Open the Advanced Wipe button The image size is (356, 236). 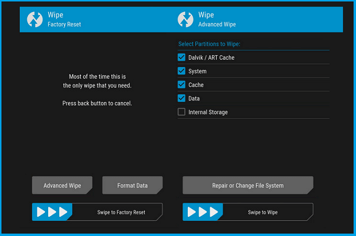62,186
